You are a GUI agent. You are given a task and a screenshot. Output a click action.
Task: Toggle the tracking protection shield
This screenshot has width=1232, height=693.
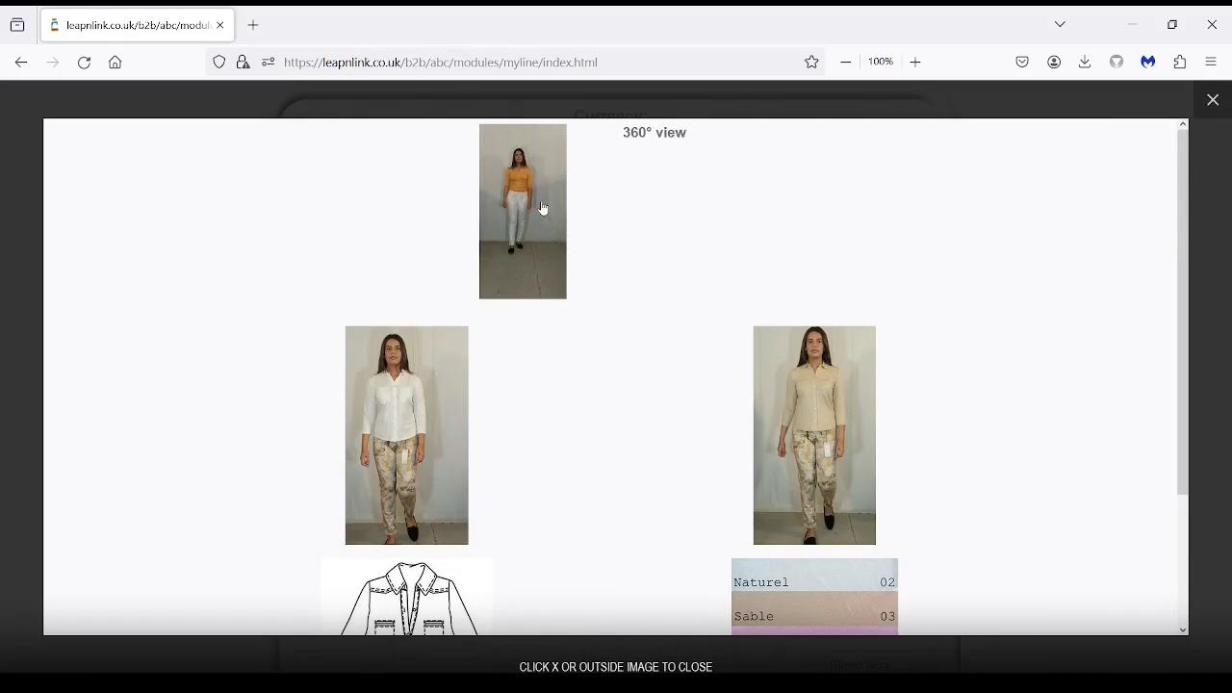coord(219,62)
